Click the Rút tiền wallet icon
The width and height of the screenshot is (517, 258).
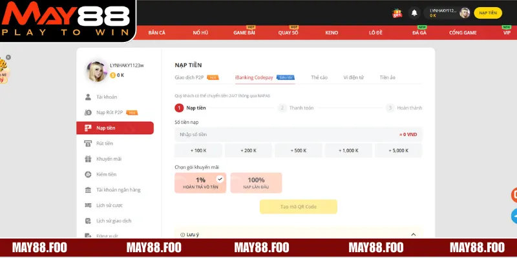(88, 143)
